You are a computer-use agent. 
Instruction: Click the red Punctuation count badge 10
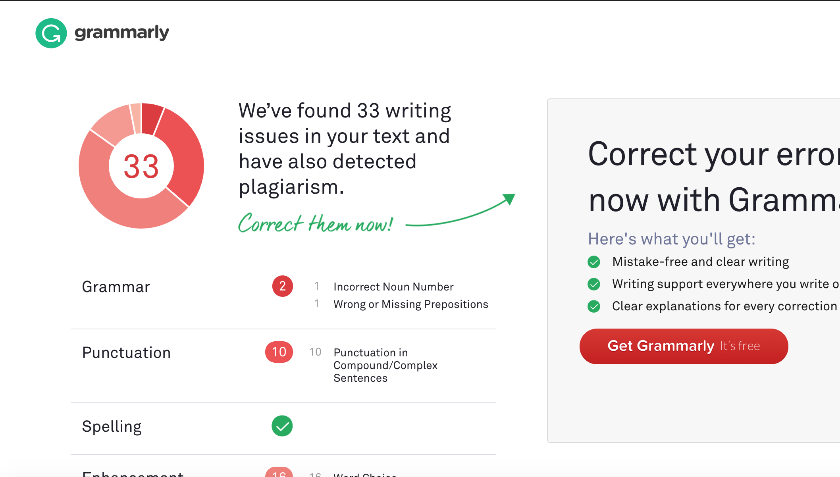click(x=279, y=352)
